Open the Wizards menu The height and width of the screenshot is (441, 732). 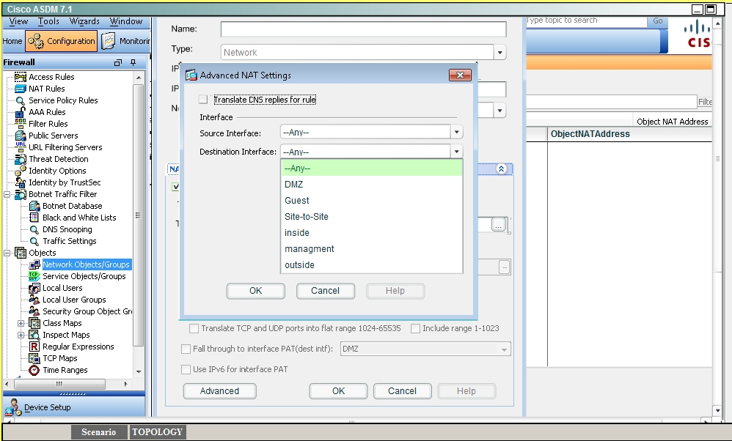pyautogui.click(x=84, y=21)
